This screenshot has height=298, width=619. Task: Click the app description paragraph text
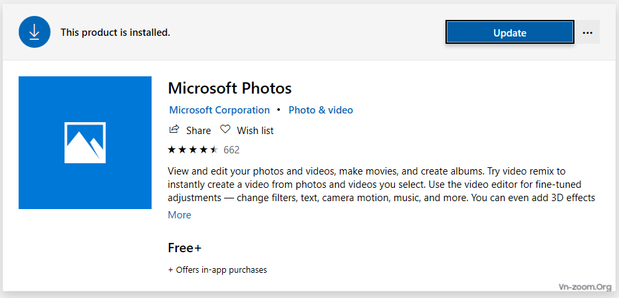tap(382, 185)
